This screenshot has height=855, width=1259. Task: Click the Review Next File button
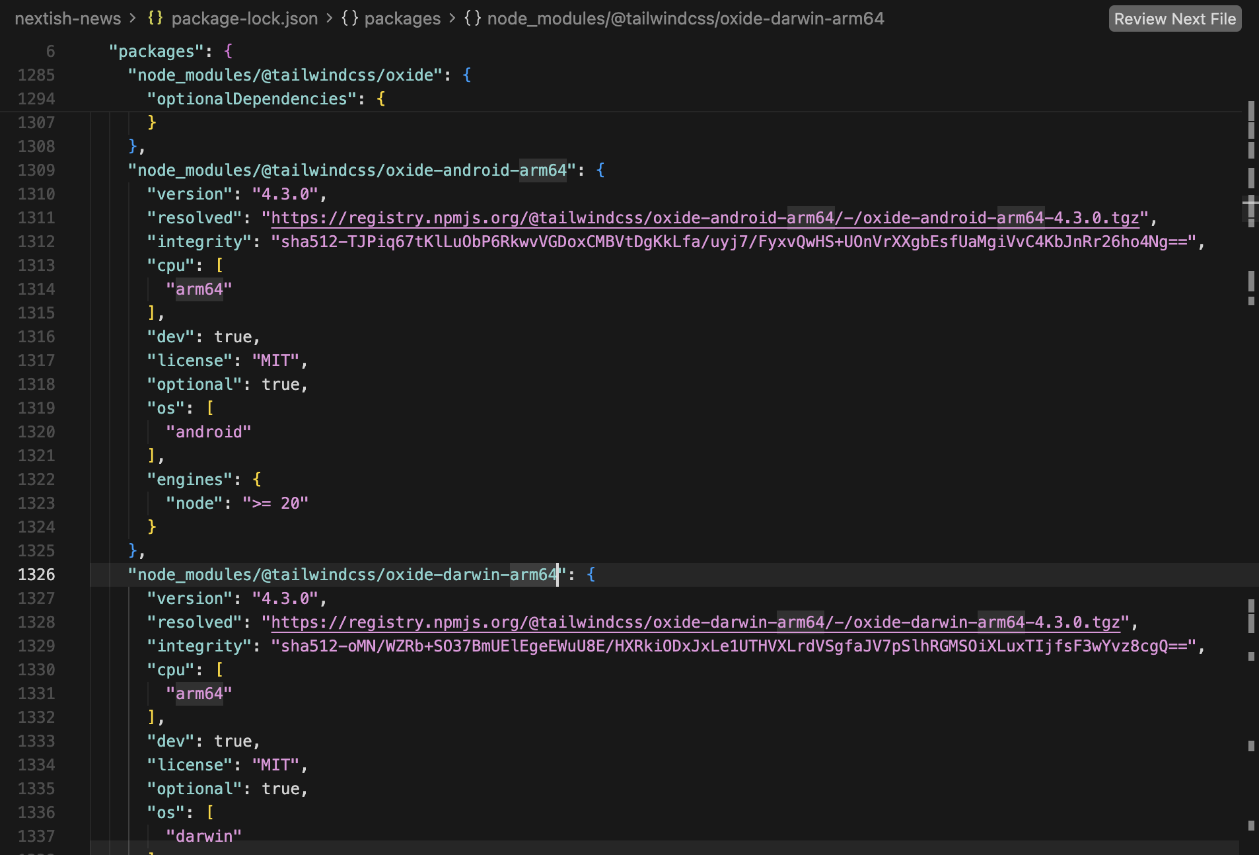click(x=1174, y=19)
